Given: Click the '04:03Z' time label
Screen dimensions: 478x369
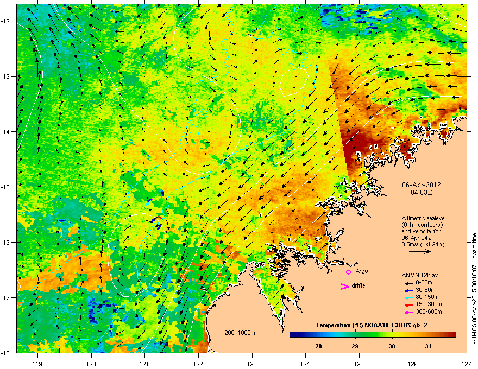Looking at the screenshot, I should click(x=422, y=193).
